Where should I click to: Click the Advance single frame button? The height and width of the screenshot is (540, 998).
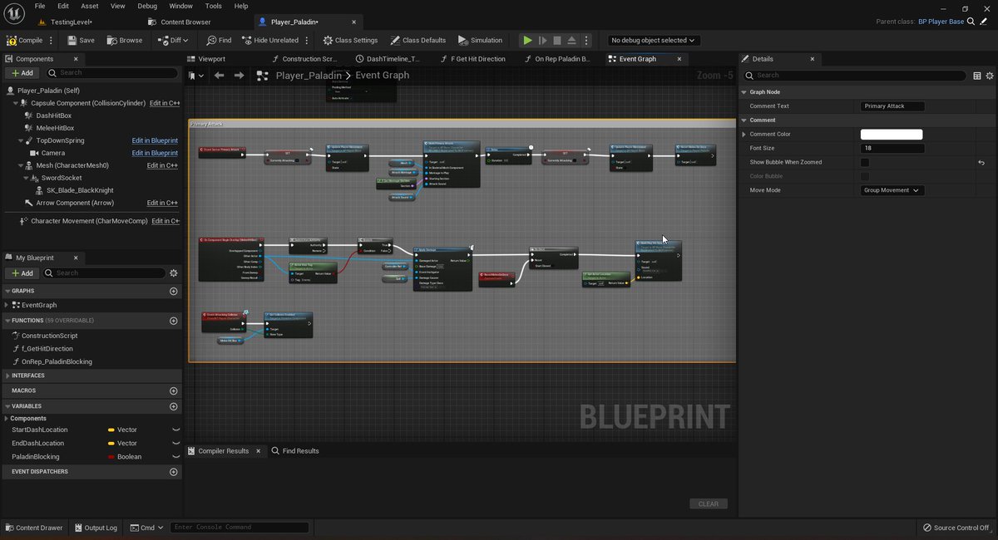pos(542,40)
